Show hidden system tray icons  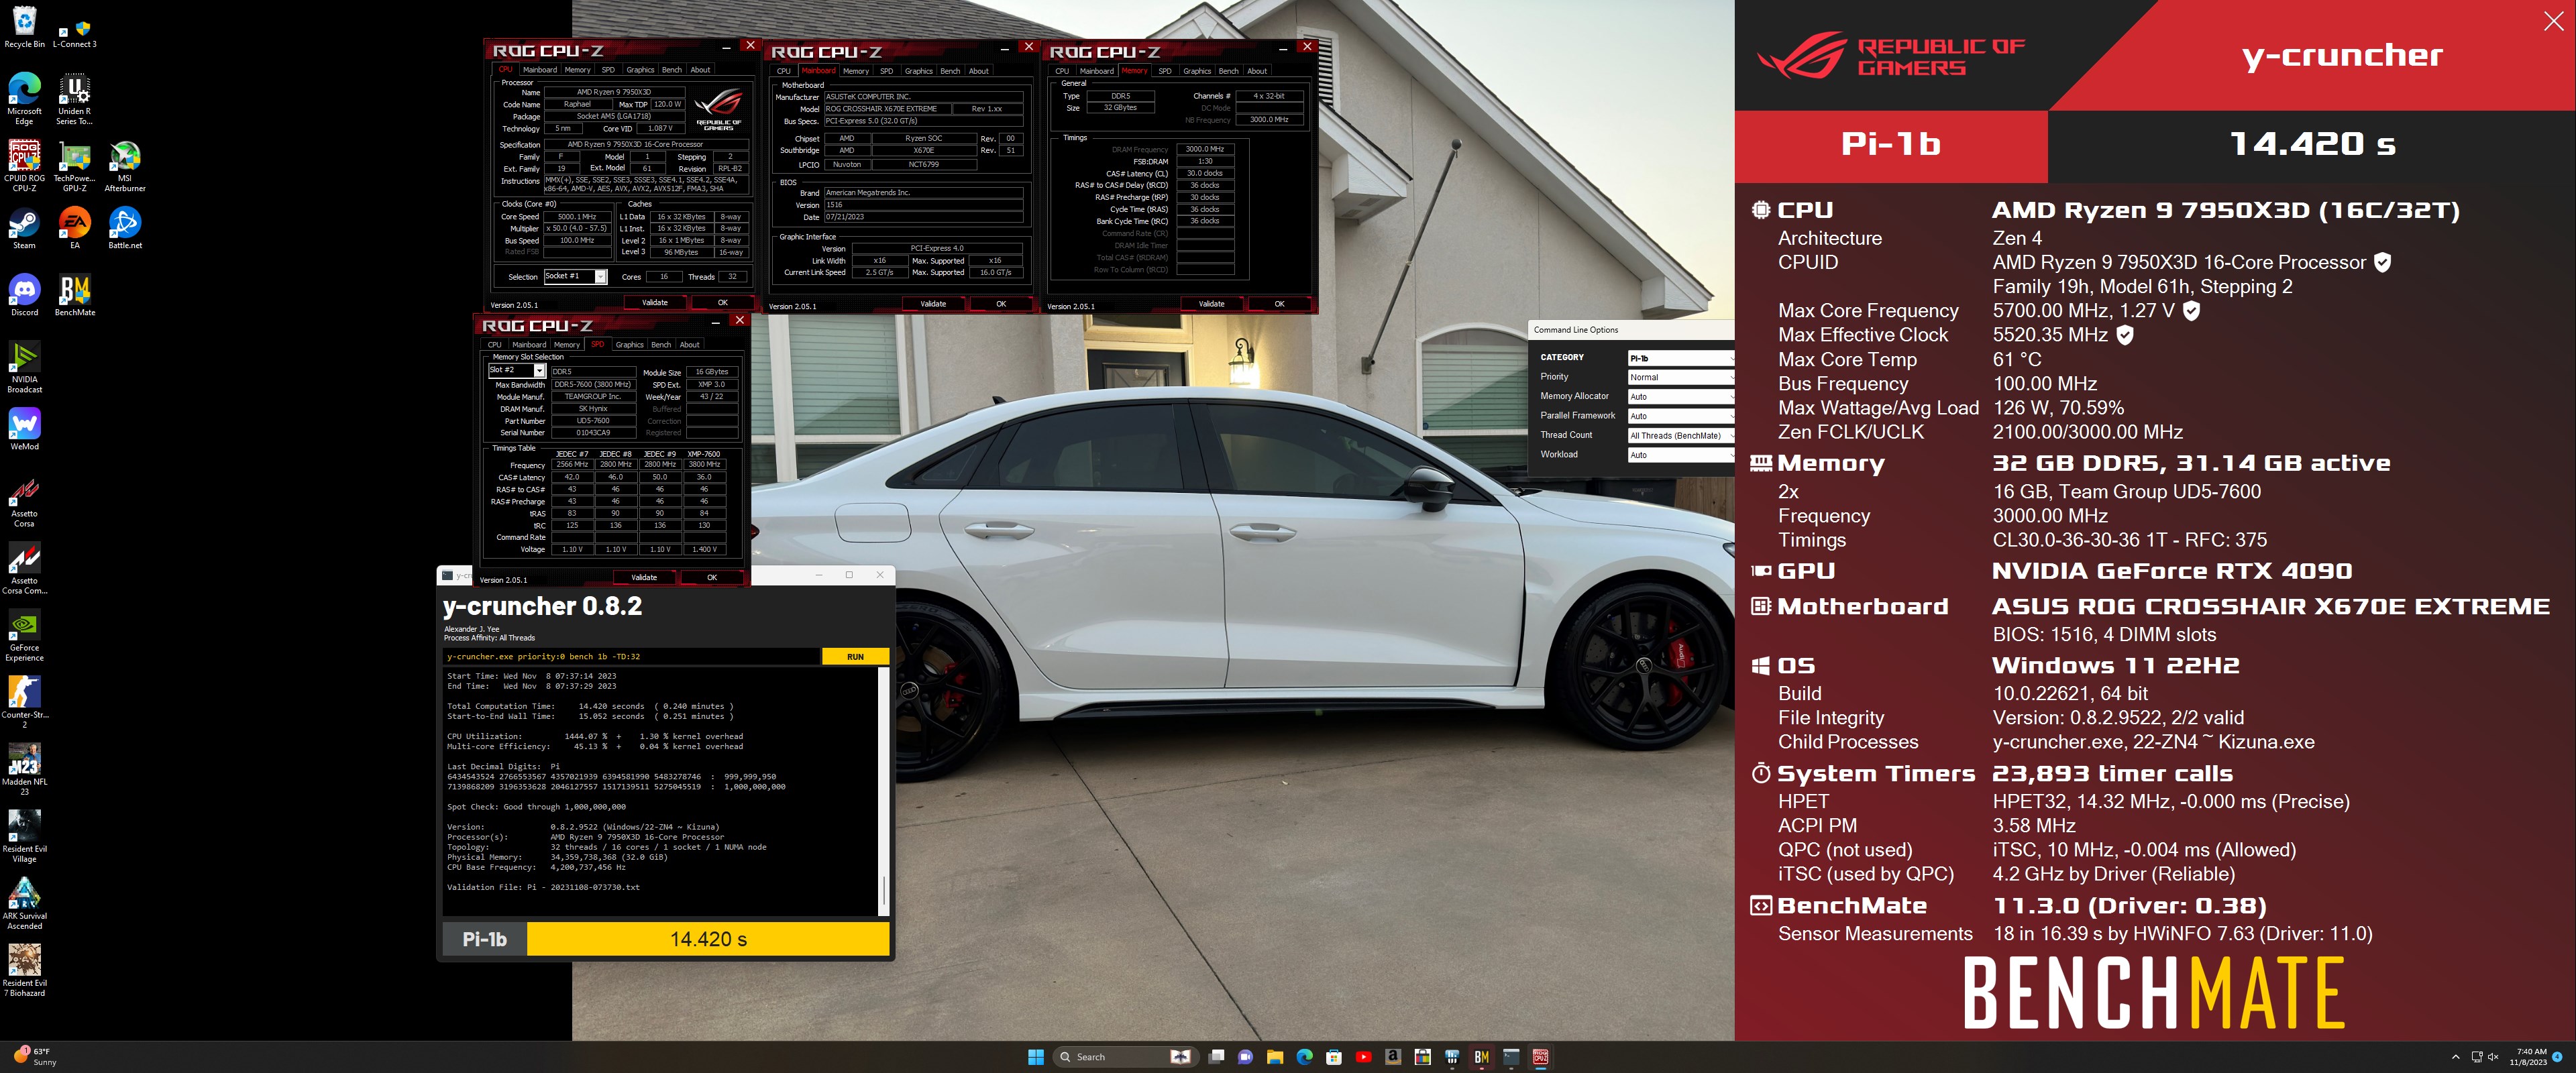point(2455,1057)
